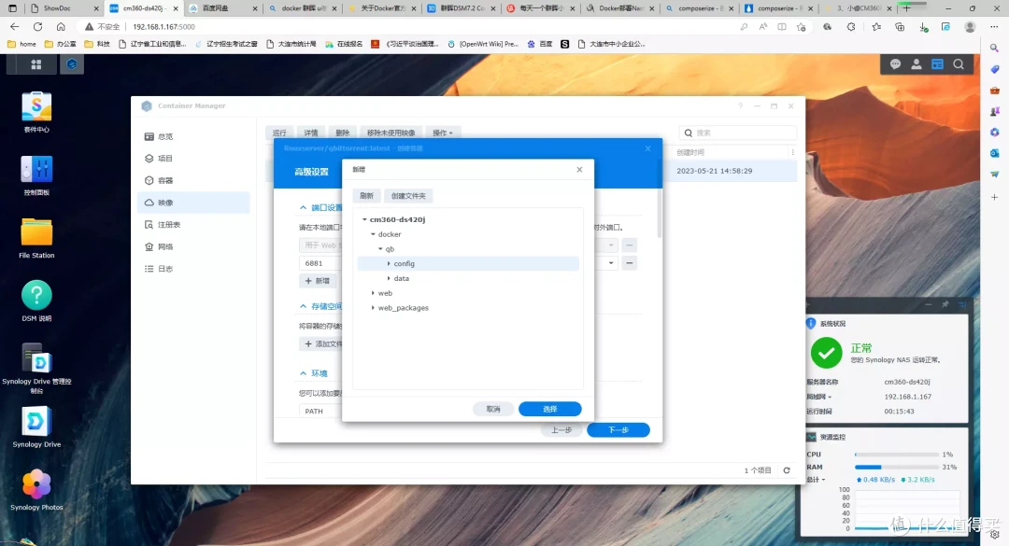Open the DSM main menu grid
The image size is (1009, 546).
click(x=36, y=64)
